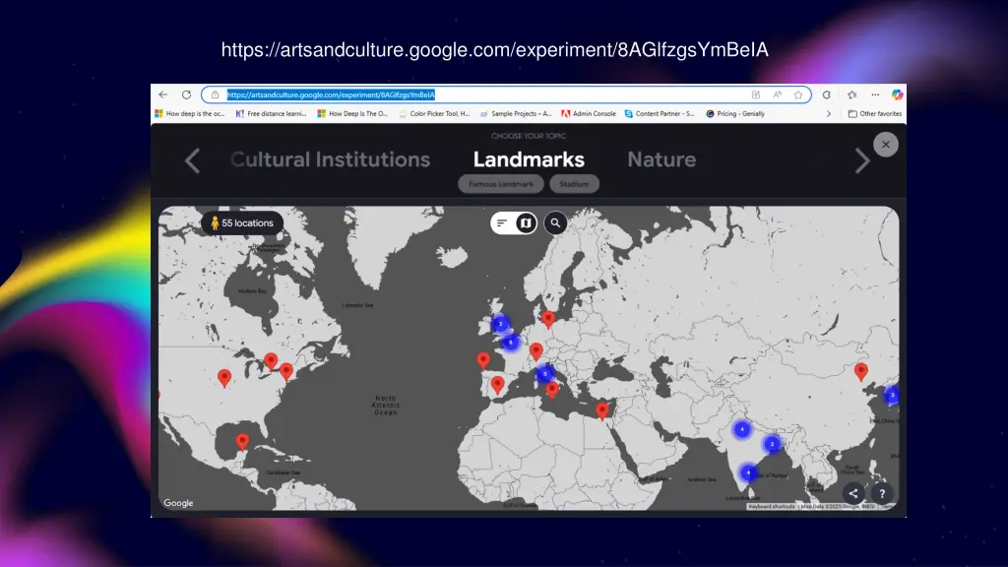Reload the page with the refresh icon
The height and width of the screenshot is (567, 1008).
coord(186,94)
